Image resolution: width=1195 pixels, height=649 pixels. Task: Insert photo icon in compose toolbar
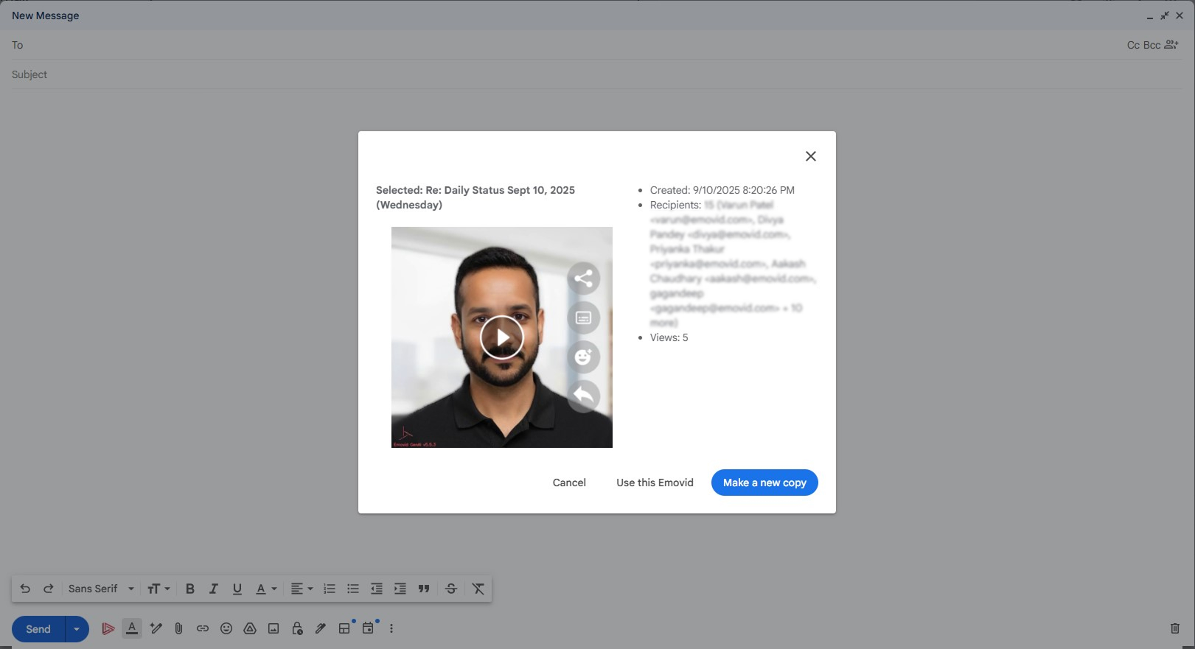[x=274, y=628]
